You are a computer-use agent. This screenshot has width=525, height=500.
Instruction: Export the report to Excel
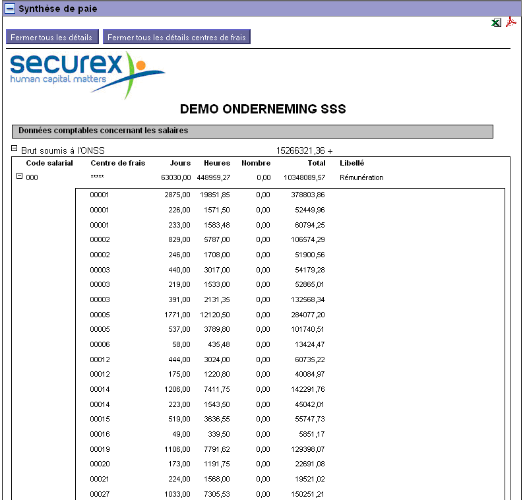(x=496, y=22)
